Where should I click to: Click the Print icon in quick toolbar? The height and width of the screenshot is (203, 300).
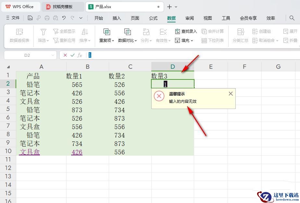[x=47, y=18]
